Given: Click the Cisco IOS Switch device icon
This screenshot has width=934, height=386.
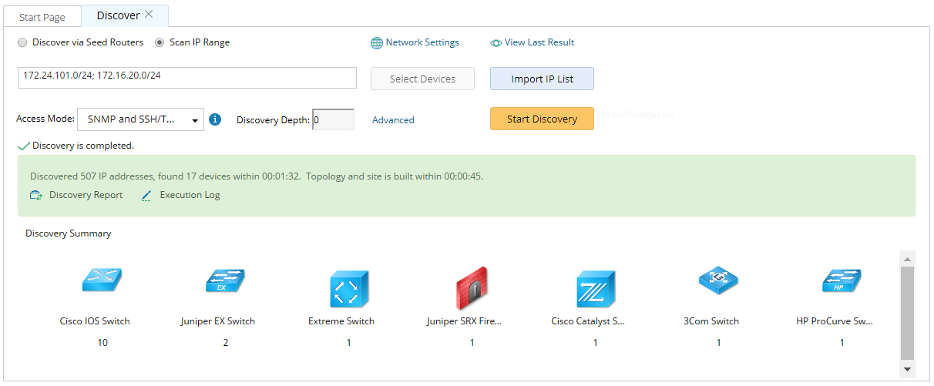Looking at the screenshot, I should 102,281.
